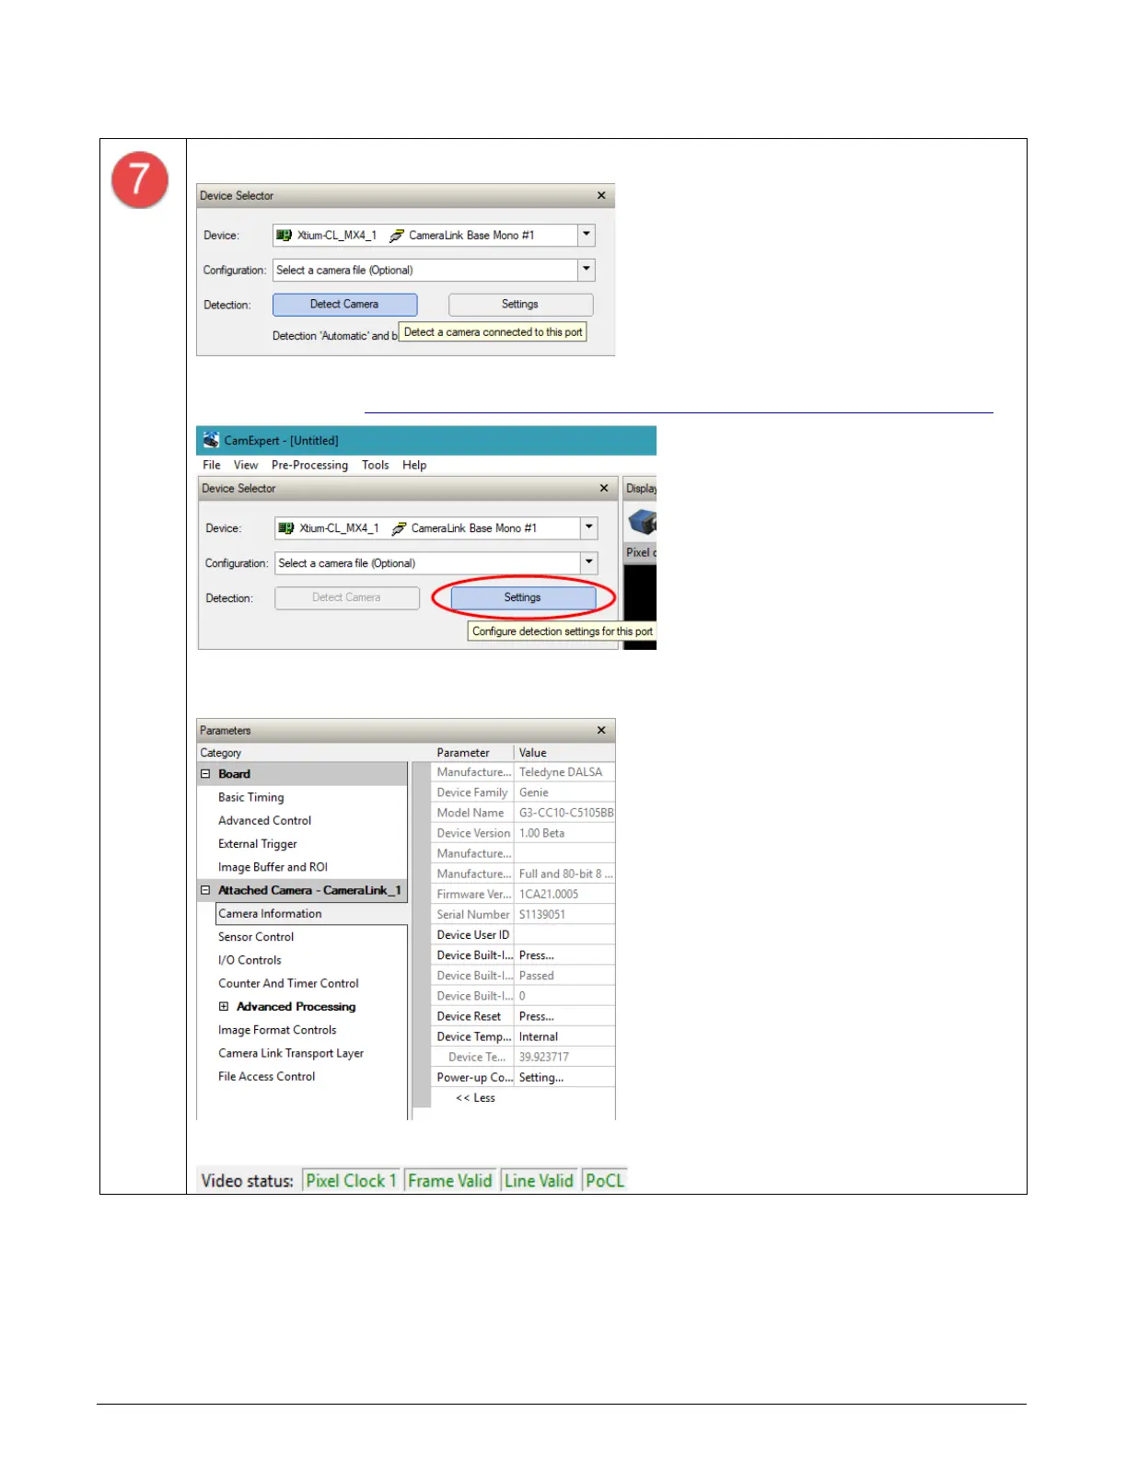Screen dimensions: 1127x1458
Task: Open Configuration dropdown in standalone Device Selector panel
Action: (587, 270)
